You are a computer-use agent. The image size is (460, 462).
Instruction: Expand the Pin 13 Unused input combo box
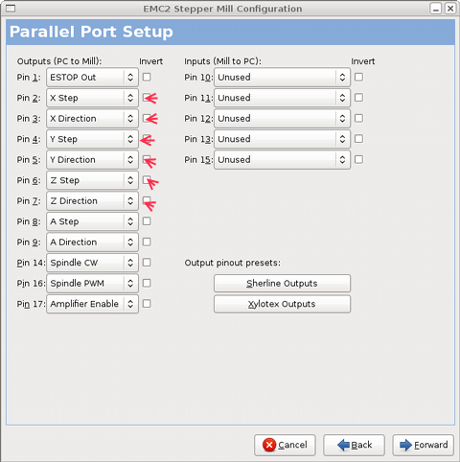pyautogui.click(x=282, y=139)
